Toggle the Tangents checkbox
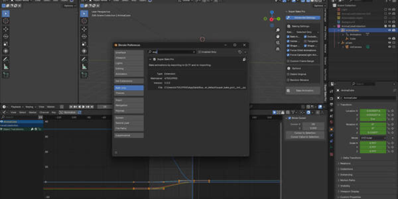The height and width of the screenshot is (199, 398). 306,41
